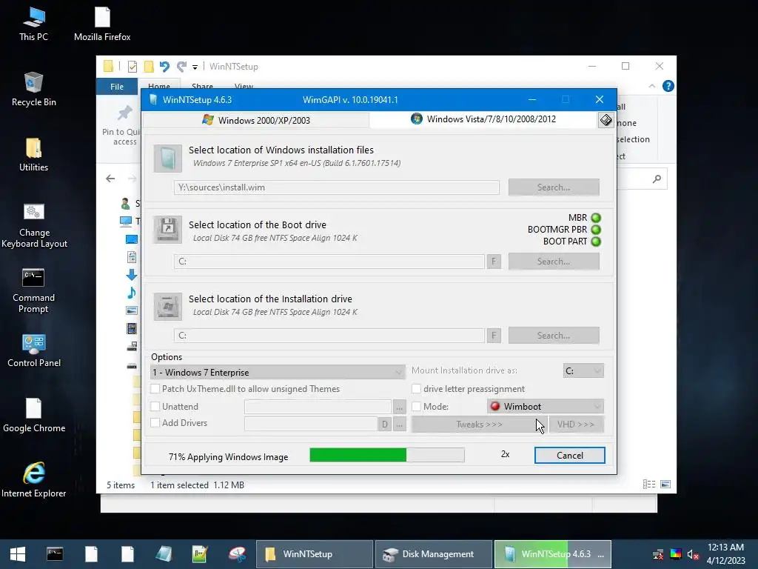Click the WinNTSetup settings icon beside tabs
Image resolution: width=758 pixels, height=569 pixels.
(x=606, y=120)
